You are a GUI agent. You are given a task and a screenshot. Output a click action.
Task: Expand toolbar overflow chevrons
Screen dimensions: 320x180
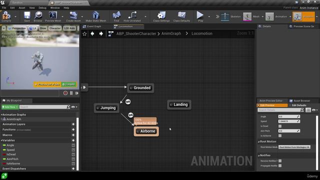pyautogui.click(x=217, y=16)
